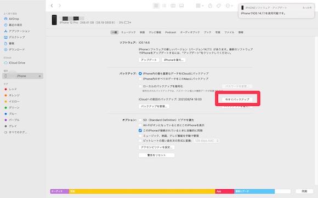Switch to the 一般 tab
Image resolution: width=318 pixels, height=198 pixels.
[x=115, y=32]
